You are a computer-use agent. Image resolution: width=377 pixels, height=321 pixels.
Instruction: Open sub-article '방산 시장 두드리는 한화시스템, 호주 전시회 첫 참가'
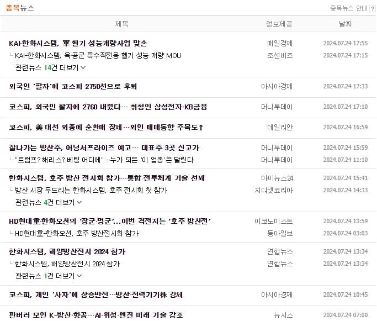pos(91,191)
